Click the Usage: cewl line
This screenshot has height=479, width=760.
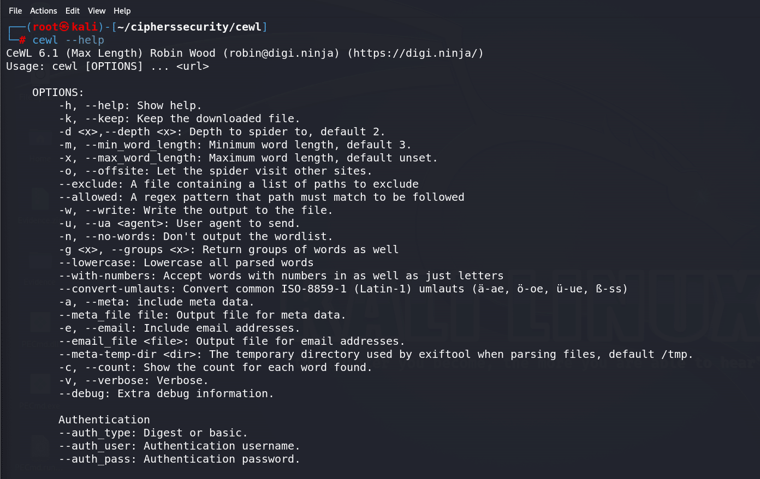[x=108, y=66]
